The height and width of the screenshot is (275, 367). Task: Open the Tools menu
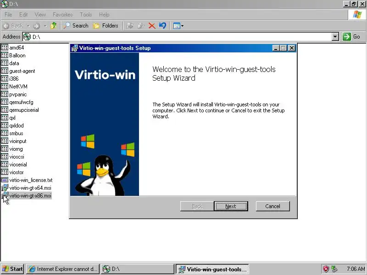tap(86, 15)
